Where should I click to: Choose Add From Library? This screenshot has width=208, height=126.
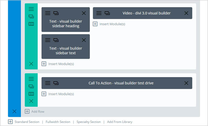point(120,122)
